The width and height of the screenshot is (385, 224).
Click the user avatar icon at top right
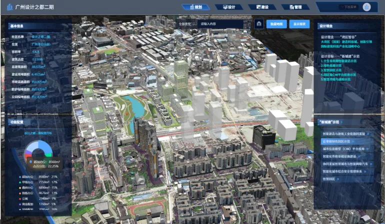367,7
